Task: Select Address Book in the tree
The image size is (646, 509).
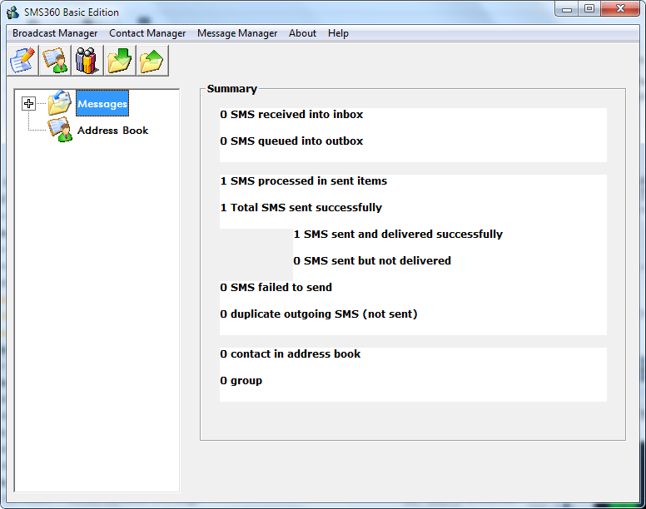Action: coord(112,131)
